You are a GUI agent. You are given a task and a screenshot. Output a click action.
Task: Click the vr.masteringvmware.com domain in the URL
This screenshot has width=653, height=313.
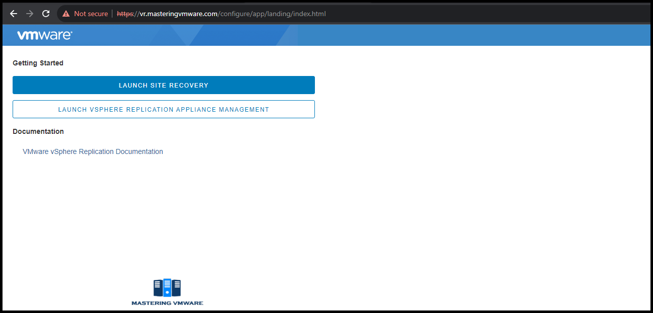point(177,14)
